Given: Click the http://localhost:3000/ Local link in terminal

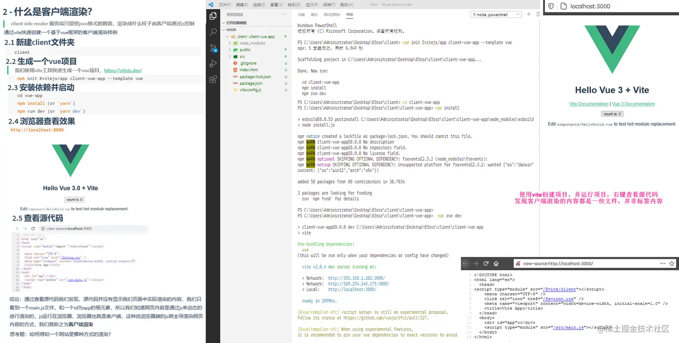Looking at the screenshot, I should pos(352,290).
